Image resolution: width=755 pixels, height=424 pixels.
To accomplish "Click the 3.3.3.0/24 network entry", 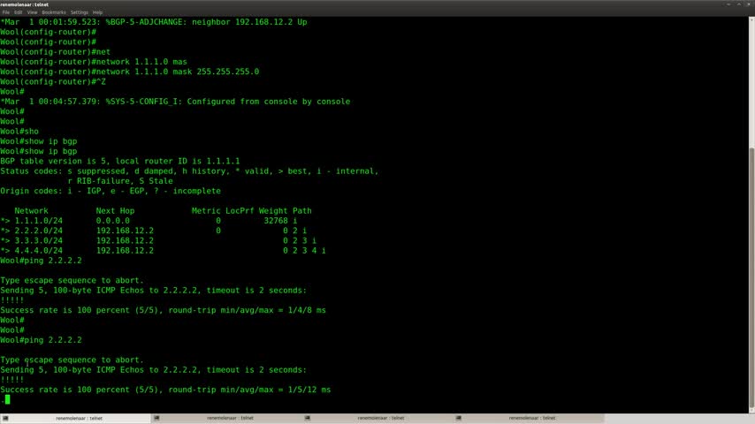I will [x=39, y=240].
